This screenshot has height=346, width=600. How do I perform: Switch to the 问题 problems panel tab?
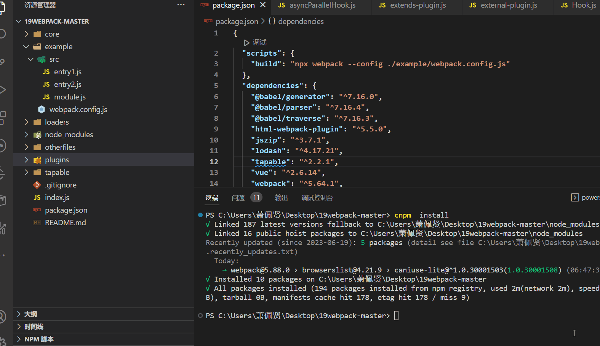pyautogui.click(x=238, y=198)
